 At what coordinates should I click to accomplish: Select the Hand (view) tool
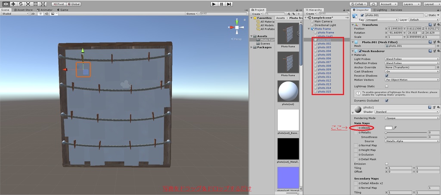6,4
